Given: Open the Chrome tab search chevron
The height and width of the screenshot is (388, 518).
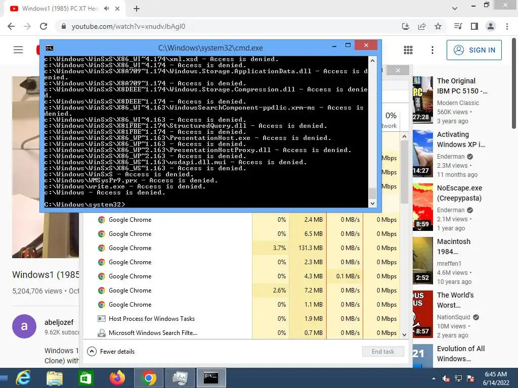Looking at the screenshot, I should click(455, 9).
